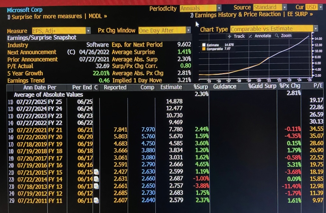Open the document icon in FY 15 row
Image resolution: width=326 pixels, height=213 pixels.
[x=96, y=172]
